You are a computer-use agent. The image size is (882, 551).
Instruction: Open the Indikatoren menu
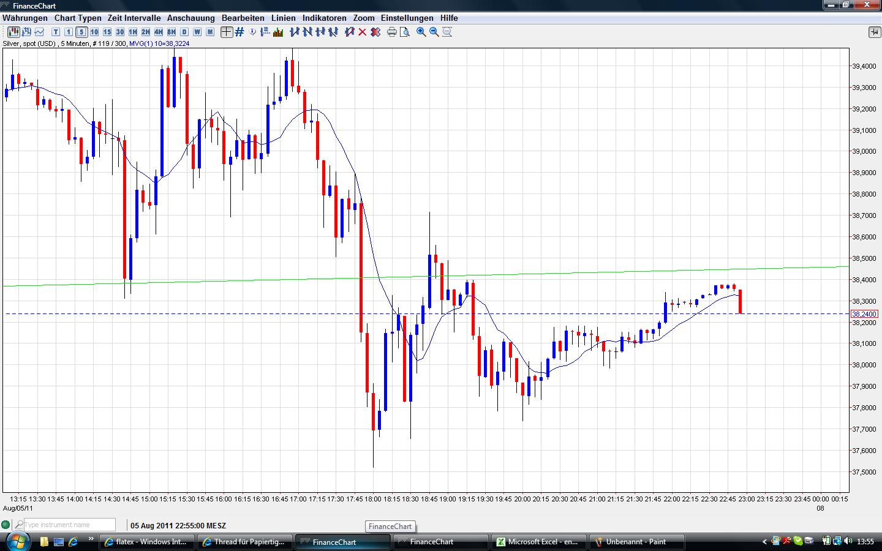coord(325,18)
